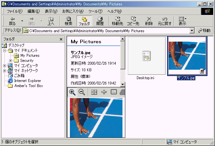Open the 表示(V) menu

pyautogui.click(x=51, y=11)
